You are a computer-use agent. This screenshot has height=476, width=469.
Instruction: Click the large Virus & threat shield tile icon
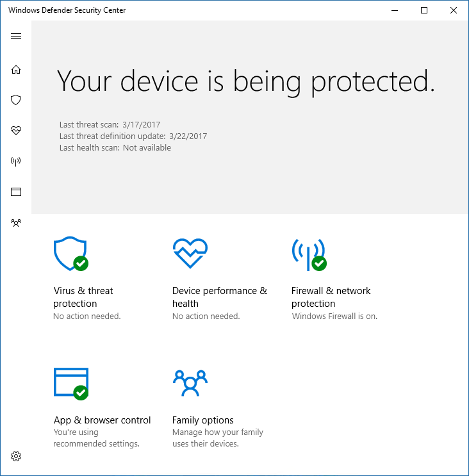pos(70,254)
